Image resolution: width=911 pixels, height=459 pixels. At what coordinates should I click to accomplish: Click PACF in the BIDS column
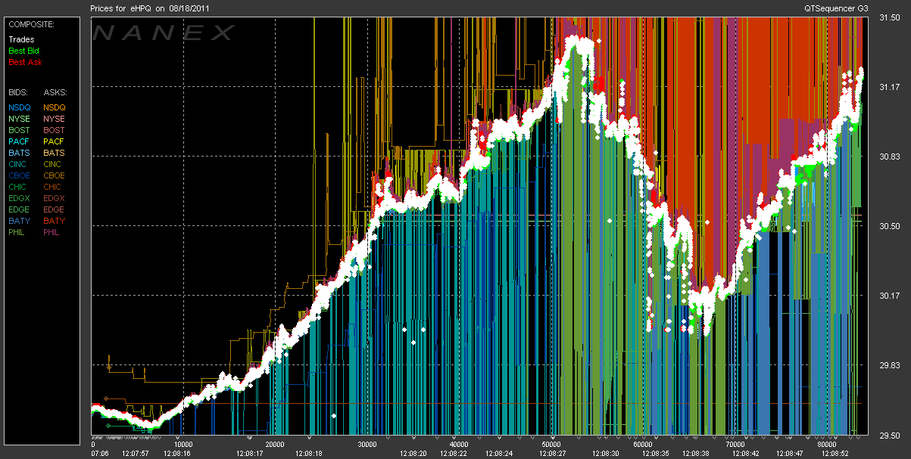tap(20, 141)
